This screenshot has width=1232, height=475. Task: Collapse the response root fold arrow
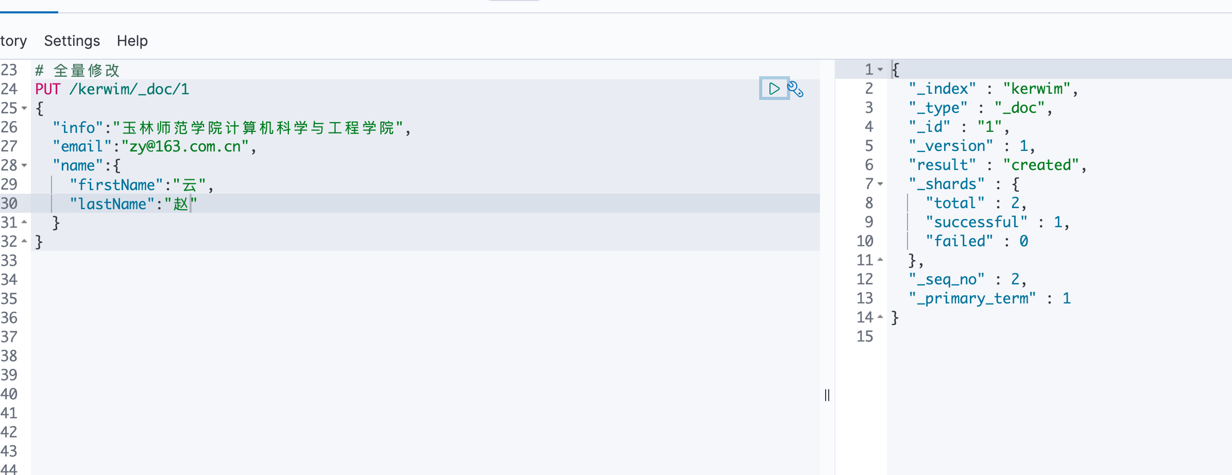tap(880, 69)
